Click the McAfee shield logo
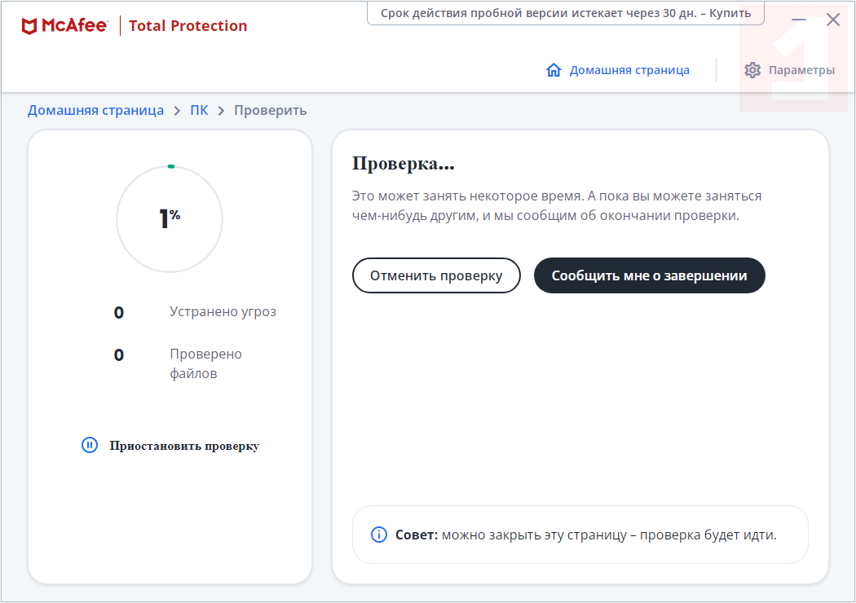 point(29,26)
